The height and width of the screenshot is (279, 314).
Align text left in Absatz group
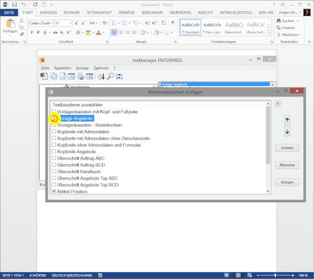coord(114,33)
